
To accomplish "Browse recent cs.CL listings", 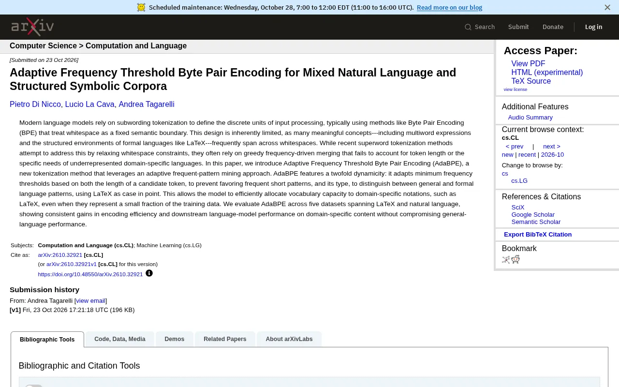I will tap(527, 155).
